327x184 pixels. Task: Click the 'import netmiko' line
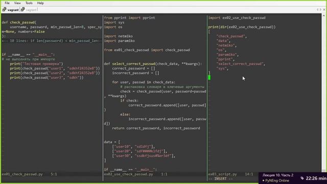point(118,36)
